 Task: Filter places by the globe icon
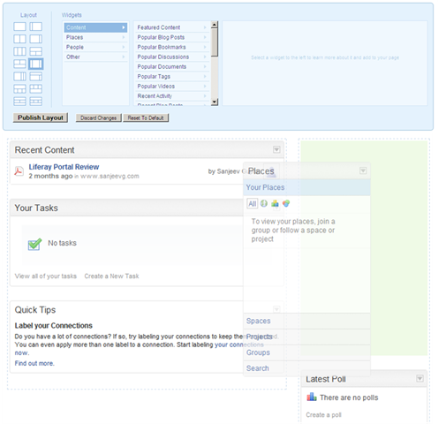tap(264, 203)
